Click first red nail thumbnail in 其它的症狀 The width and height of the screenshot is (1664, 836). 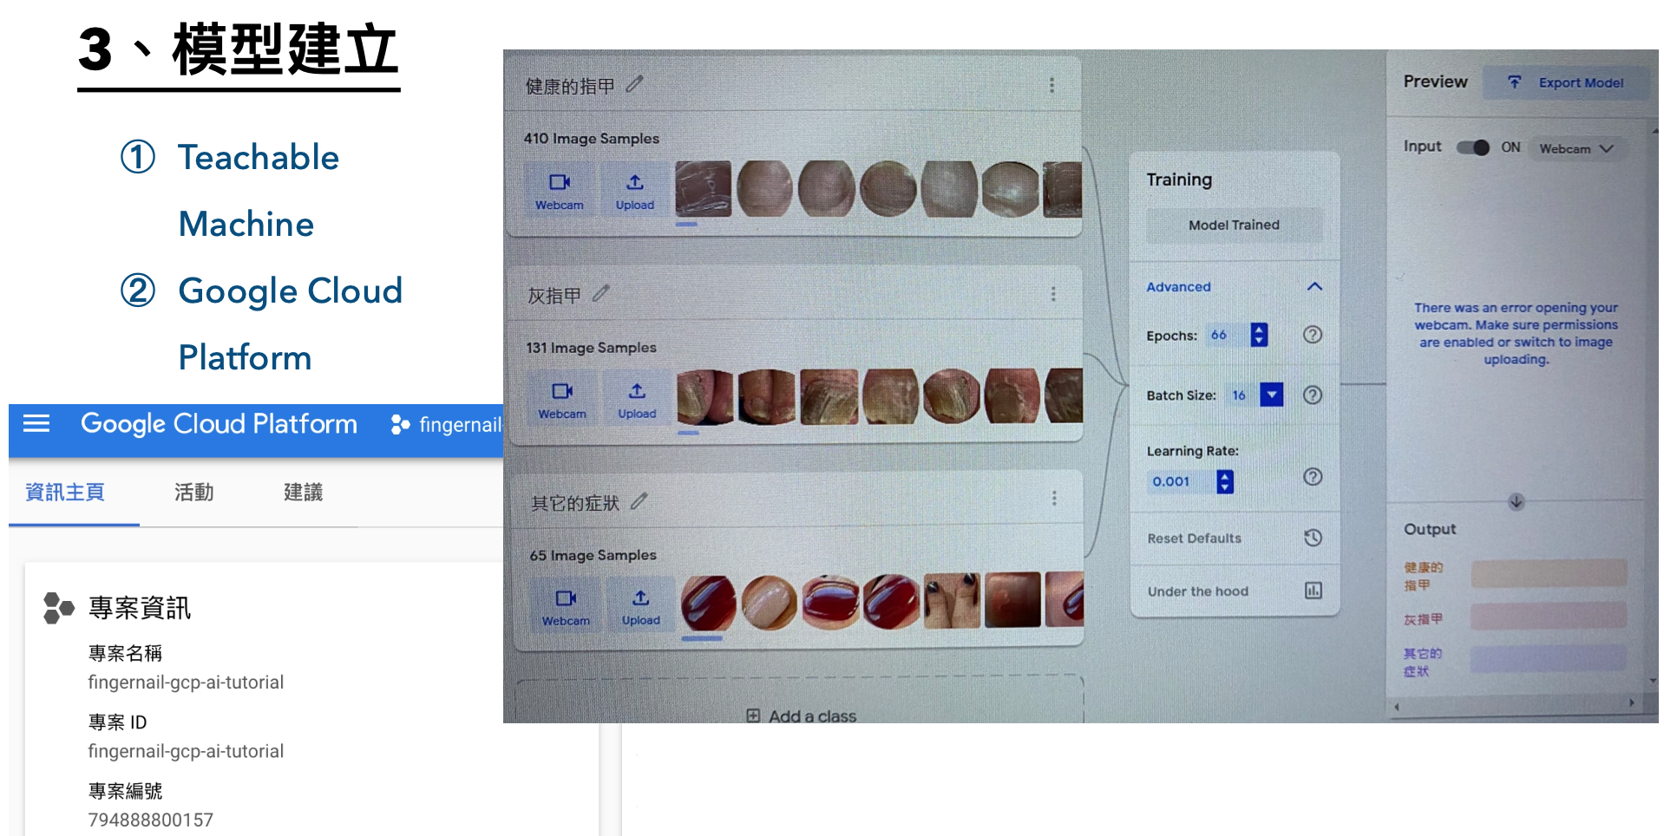(x=709, y=602)
